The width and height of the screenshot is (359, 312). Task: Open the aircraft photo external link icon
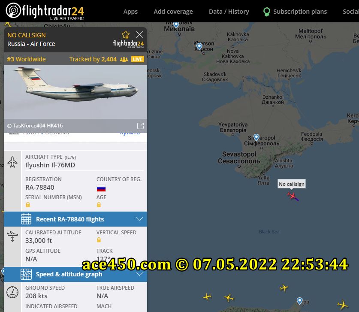tap(140, 126)
